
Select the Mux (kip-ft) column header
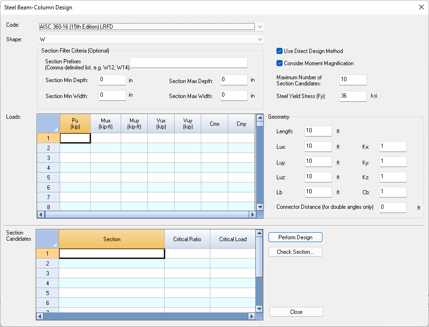point(106,123)
